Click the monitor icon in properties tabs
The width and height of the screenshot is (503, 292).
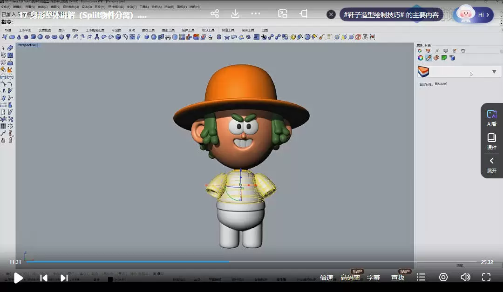[446, 51]
